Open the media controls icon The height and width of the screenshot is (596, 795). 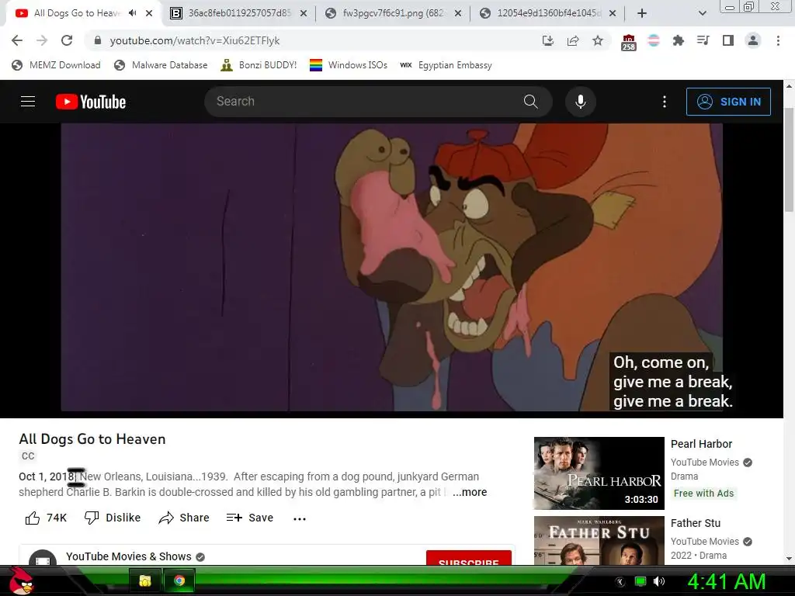(x=703, y=40)
